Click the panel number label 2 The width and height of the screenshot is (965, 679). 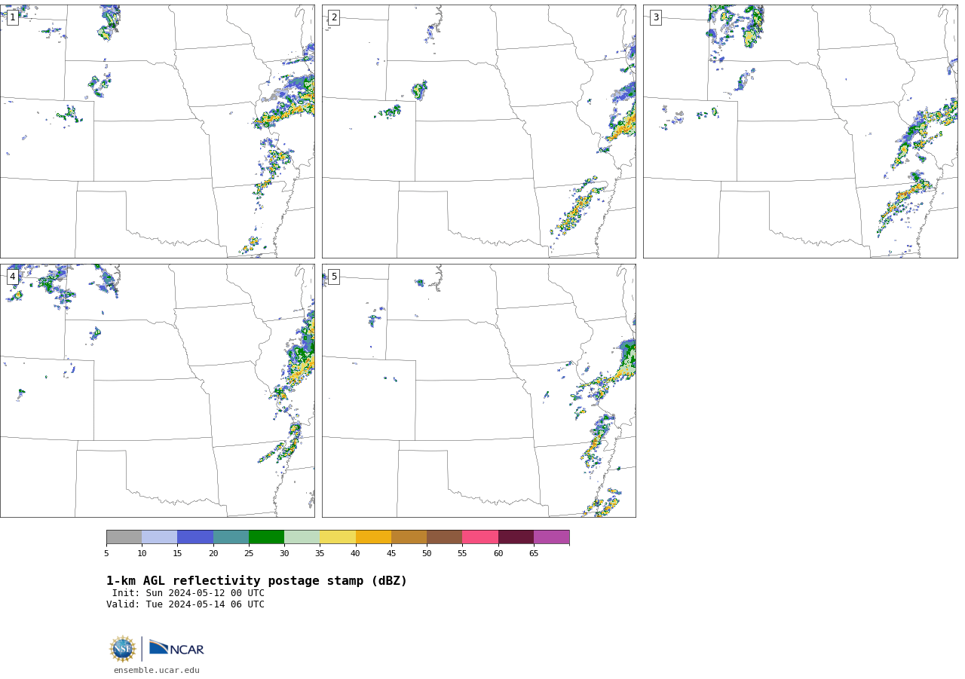[334, 17]
